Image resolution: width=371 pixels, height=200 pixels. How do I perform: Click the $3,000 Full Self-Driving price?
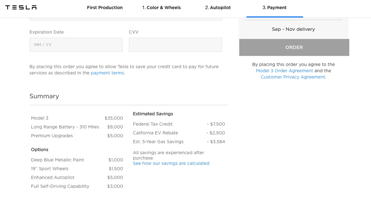[115, 186]
